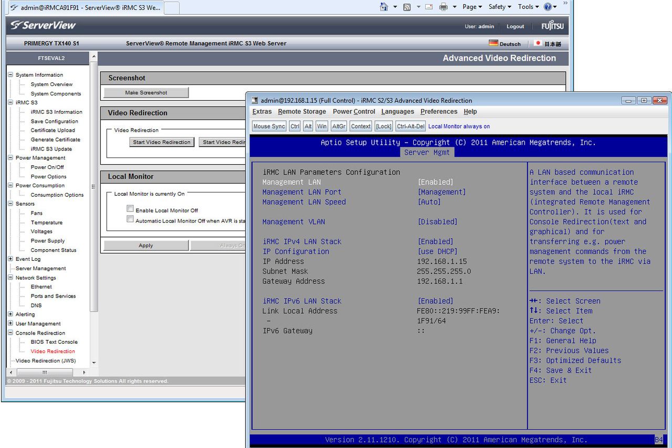Select the Server Mgmt BIOS tab
Viewport: 672px width, 448px height.
(427, 153)
